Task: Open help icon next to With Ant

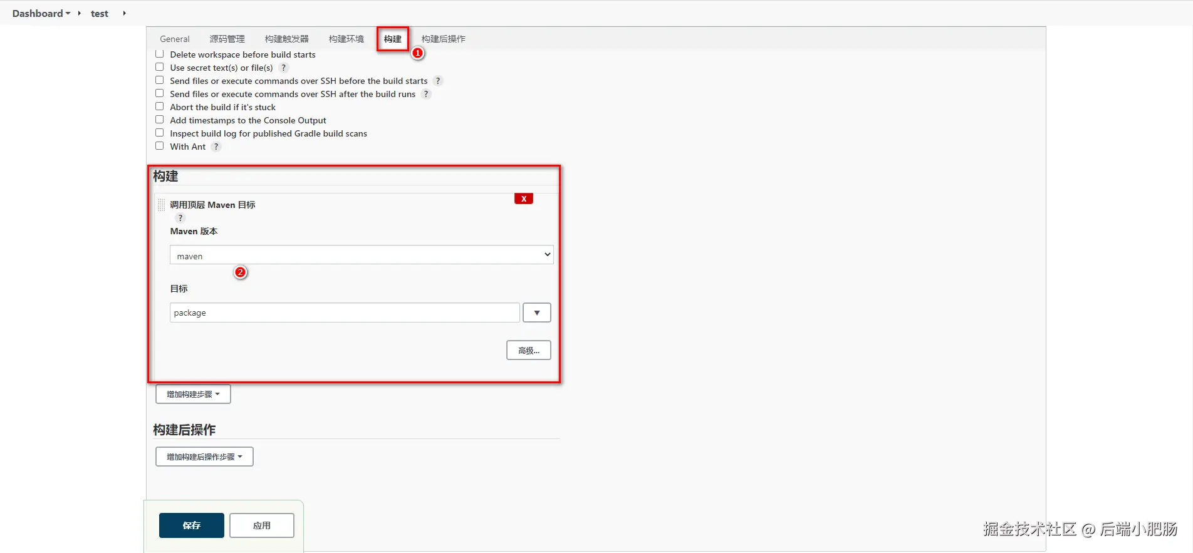Action: click(216, 147)
